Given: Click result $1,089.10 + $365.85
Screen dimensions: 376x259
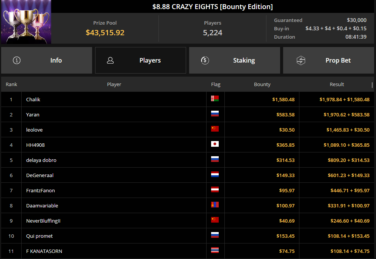Looking at the screenshot, I should click(x=346, y=145).
